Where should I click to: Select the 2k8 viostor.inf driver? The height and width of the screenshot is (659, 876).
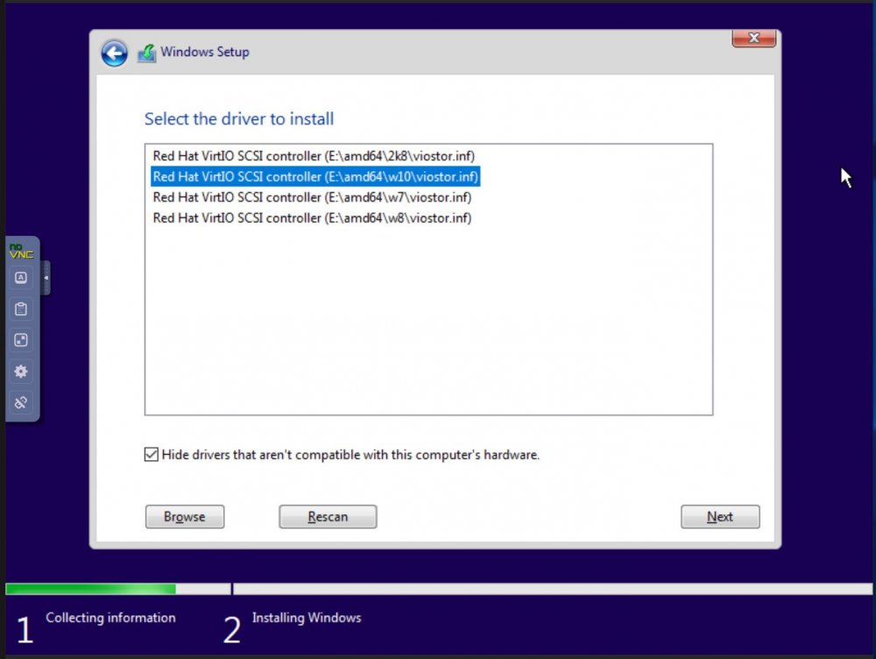coord(314,156)
